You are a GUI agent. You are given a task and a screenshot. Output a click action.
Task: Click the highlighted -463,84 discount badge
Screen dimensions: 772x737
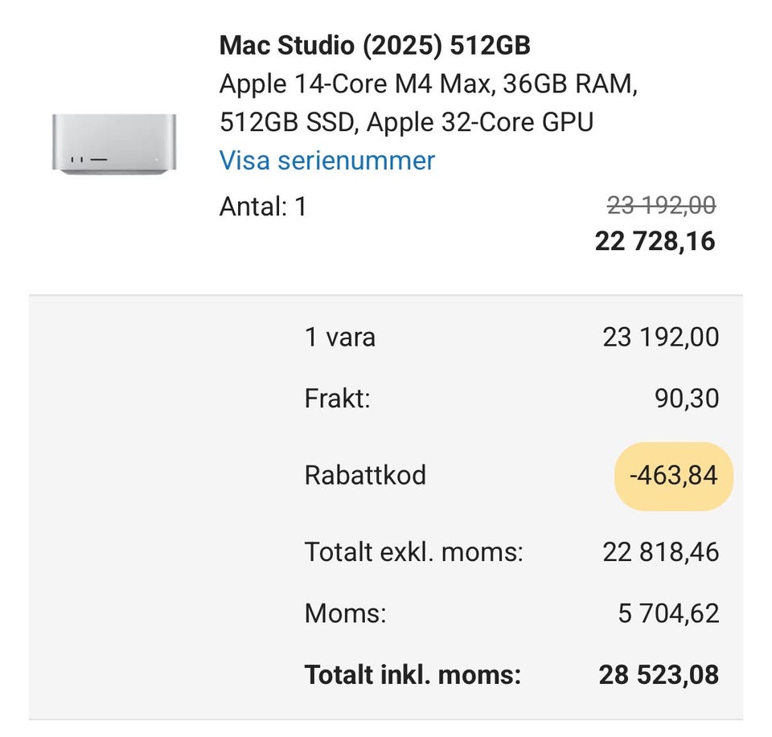pos(673,476)
